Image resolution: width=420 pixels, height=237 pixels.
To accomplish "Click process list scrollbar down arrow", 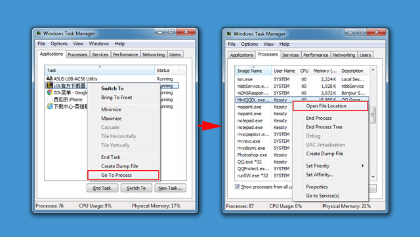I will point(373,177).
